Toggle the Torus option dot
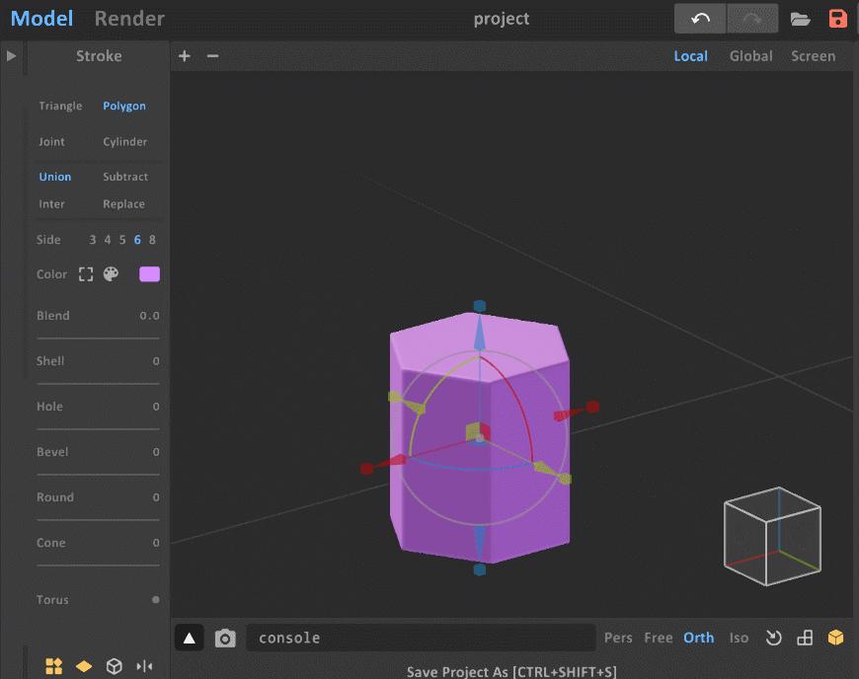Image resolution: width=859 pixels, height=679 pixels. (x=156, y=600)
